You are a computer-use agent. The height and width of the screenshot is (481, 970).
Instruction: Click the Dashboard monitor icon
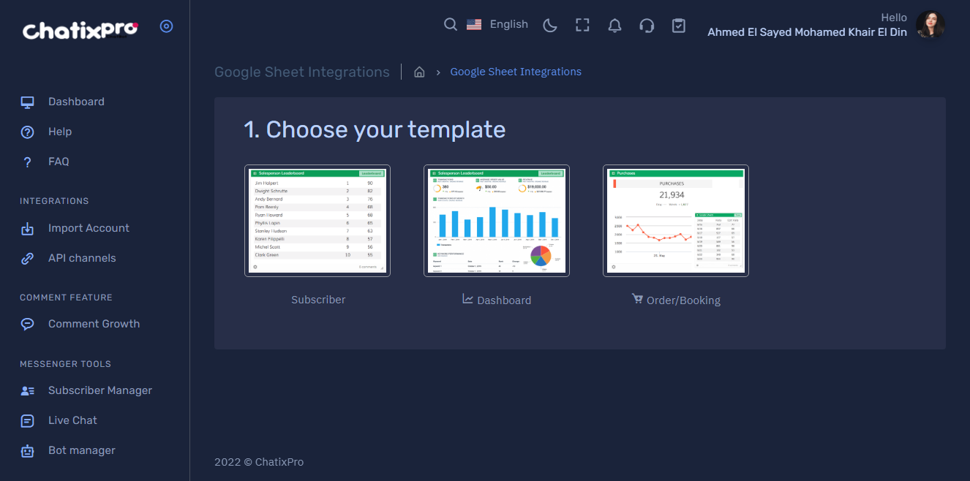(28, 102)
